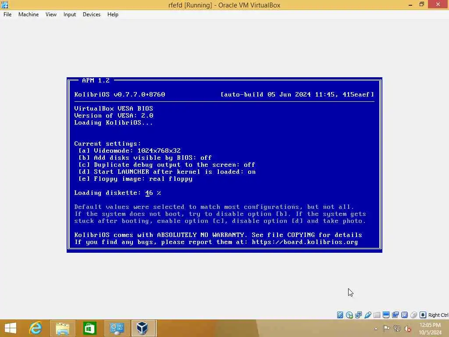The height and width of the screenshot is (337, 449).
Task: Click the recording status icon
Action: (395, 315)
